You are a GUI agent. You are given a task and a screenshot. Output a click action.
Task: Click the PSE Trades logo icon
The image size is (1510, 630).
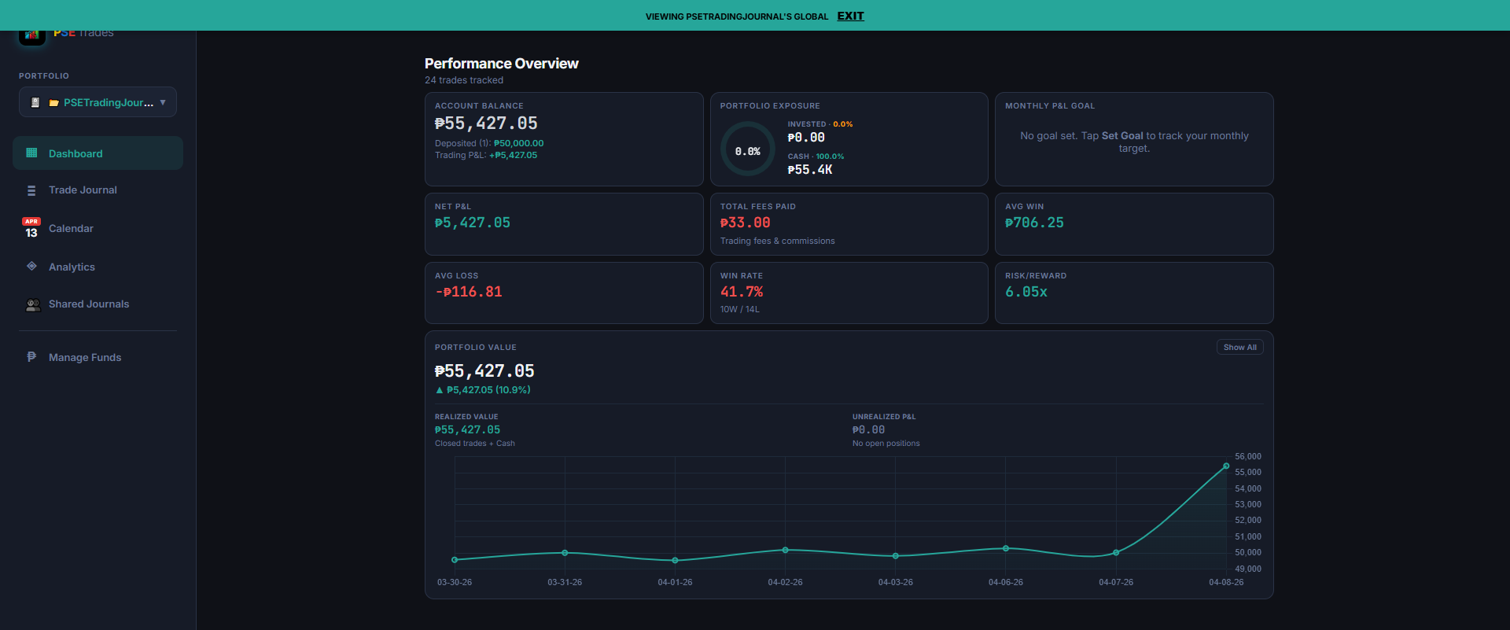pyautogui.click(x=32, y=36)
